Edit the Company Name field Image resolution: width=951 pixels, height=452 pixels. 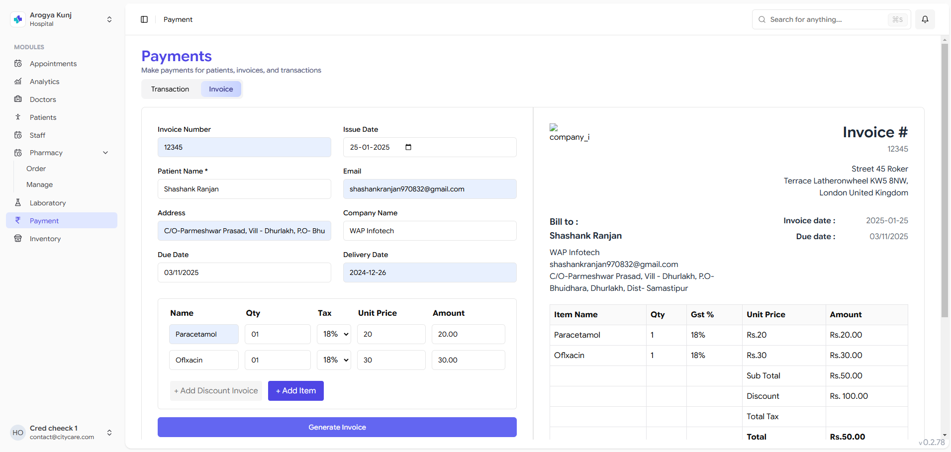pos(430,231)
